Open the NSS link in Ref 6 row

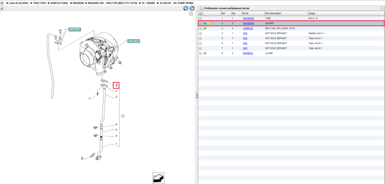(x=245, y=43)
